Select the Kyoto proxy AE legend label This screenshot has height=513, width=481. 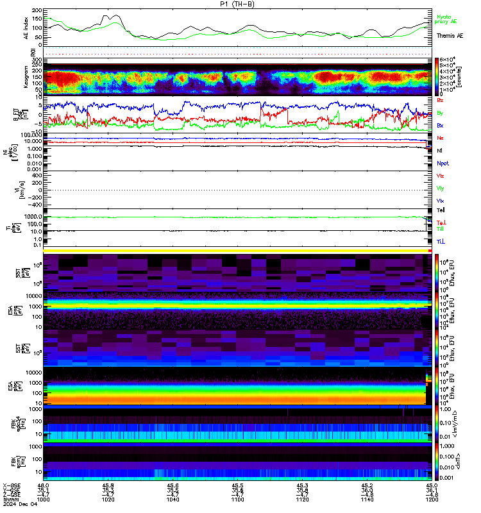[x=445, y=19]
